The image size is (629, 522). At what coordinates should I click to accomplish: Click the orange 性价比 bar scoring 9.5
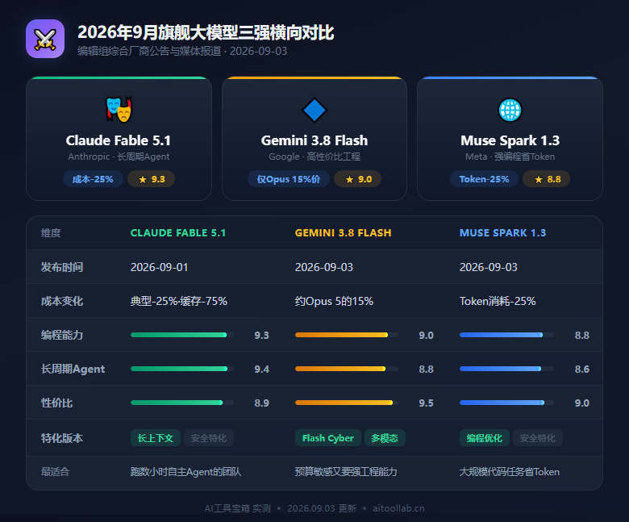347,403
